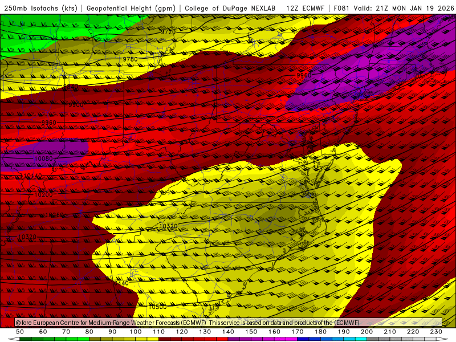Click the 110 value on the color scale
456x342 pixels.
pos(159,332)
